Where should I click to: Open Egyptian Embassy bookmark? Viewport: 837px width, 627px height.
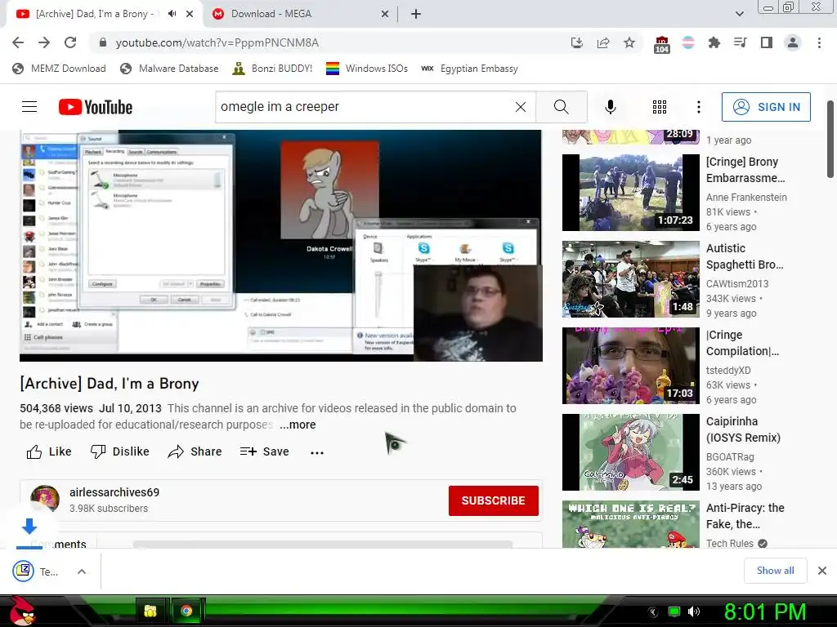pos(469,69)
